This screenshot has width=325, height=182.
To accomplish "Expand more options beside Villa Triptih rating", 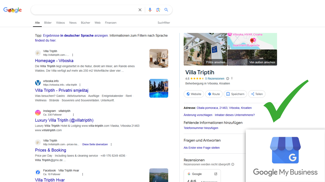I will (x=232, y=79).
